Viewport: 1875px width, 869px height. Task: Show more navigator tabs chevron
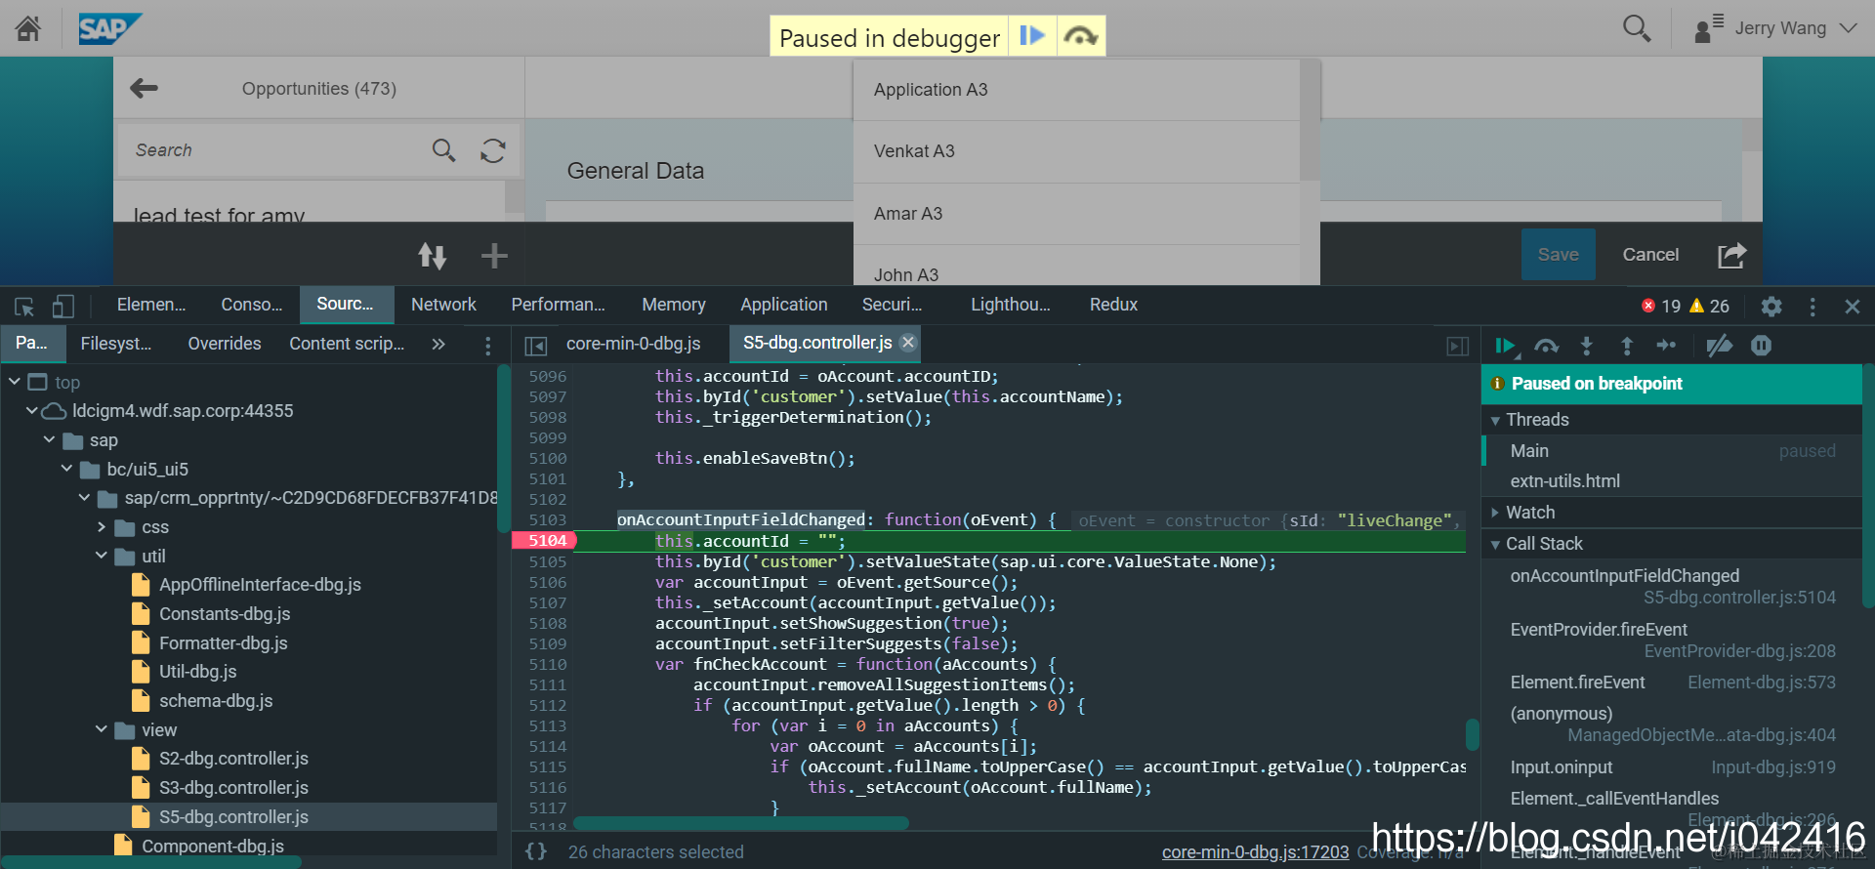click(438, 344)
